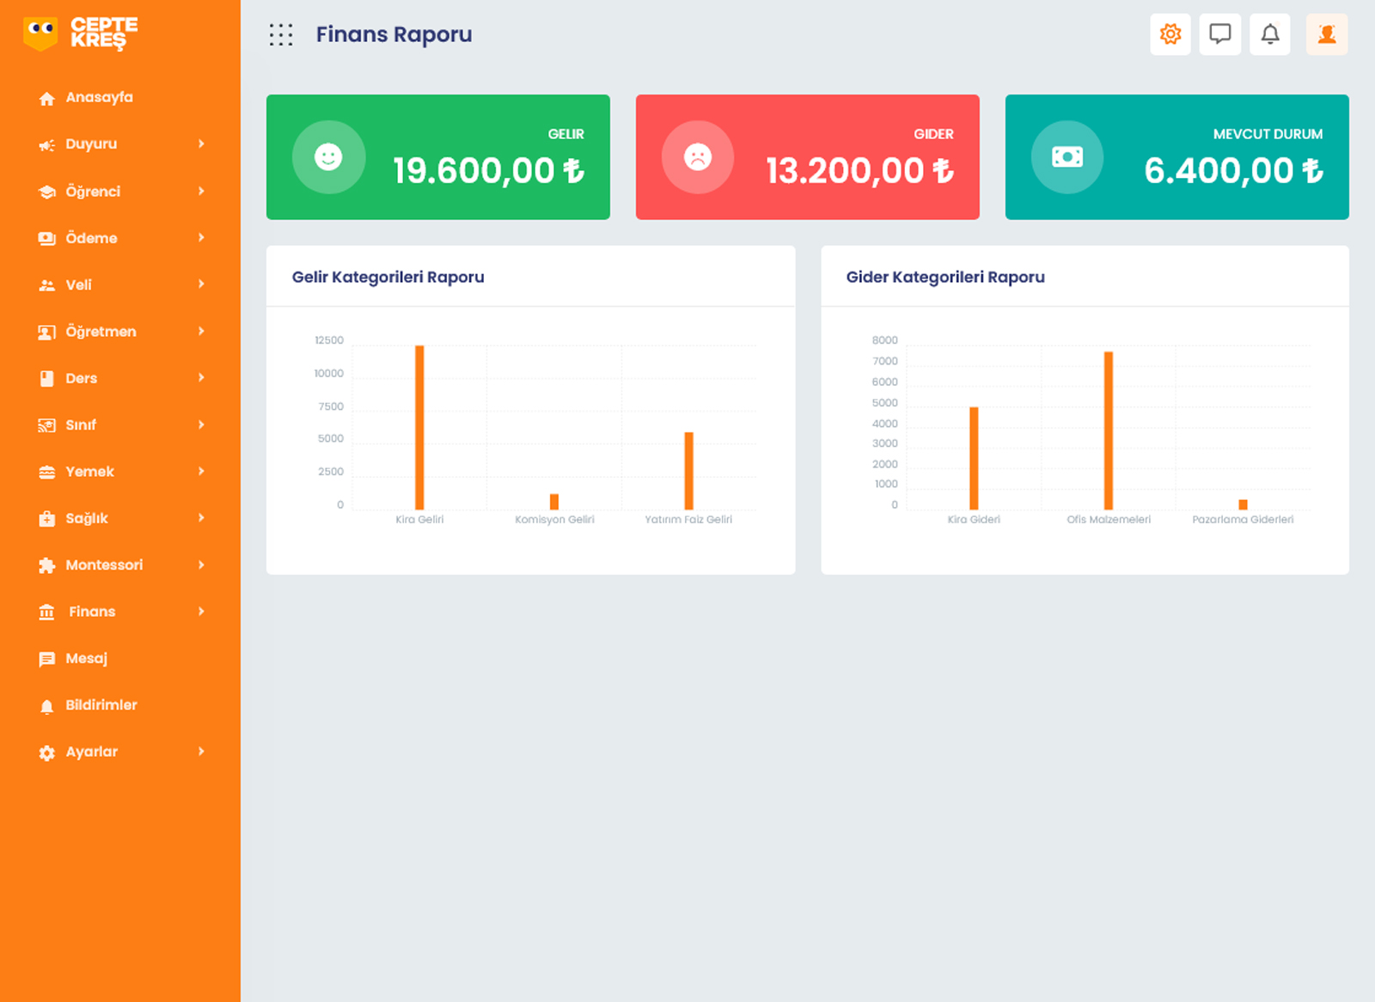
Task: Click the Öğretmen teacher icon
Action: click(x=47, y=332)
